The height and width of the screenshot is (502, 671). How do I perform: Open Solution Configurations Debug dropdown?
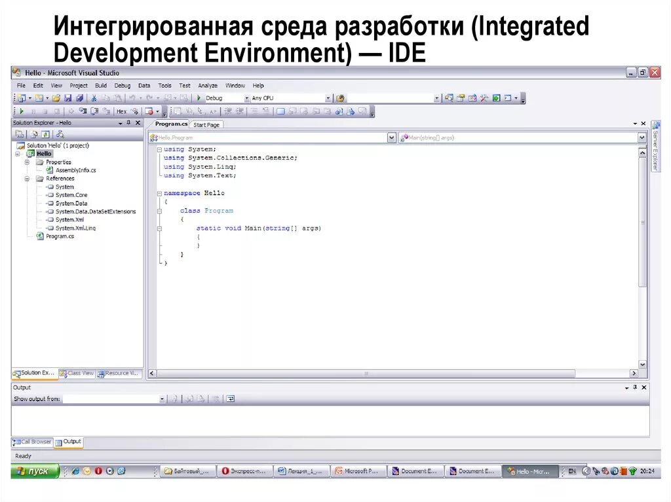click(246, 98)
